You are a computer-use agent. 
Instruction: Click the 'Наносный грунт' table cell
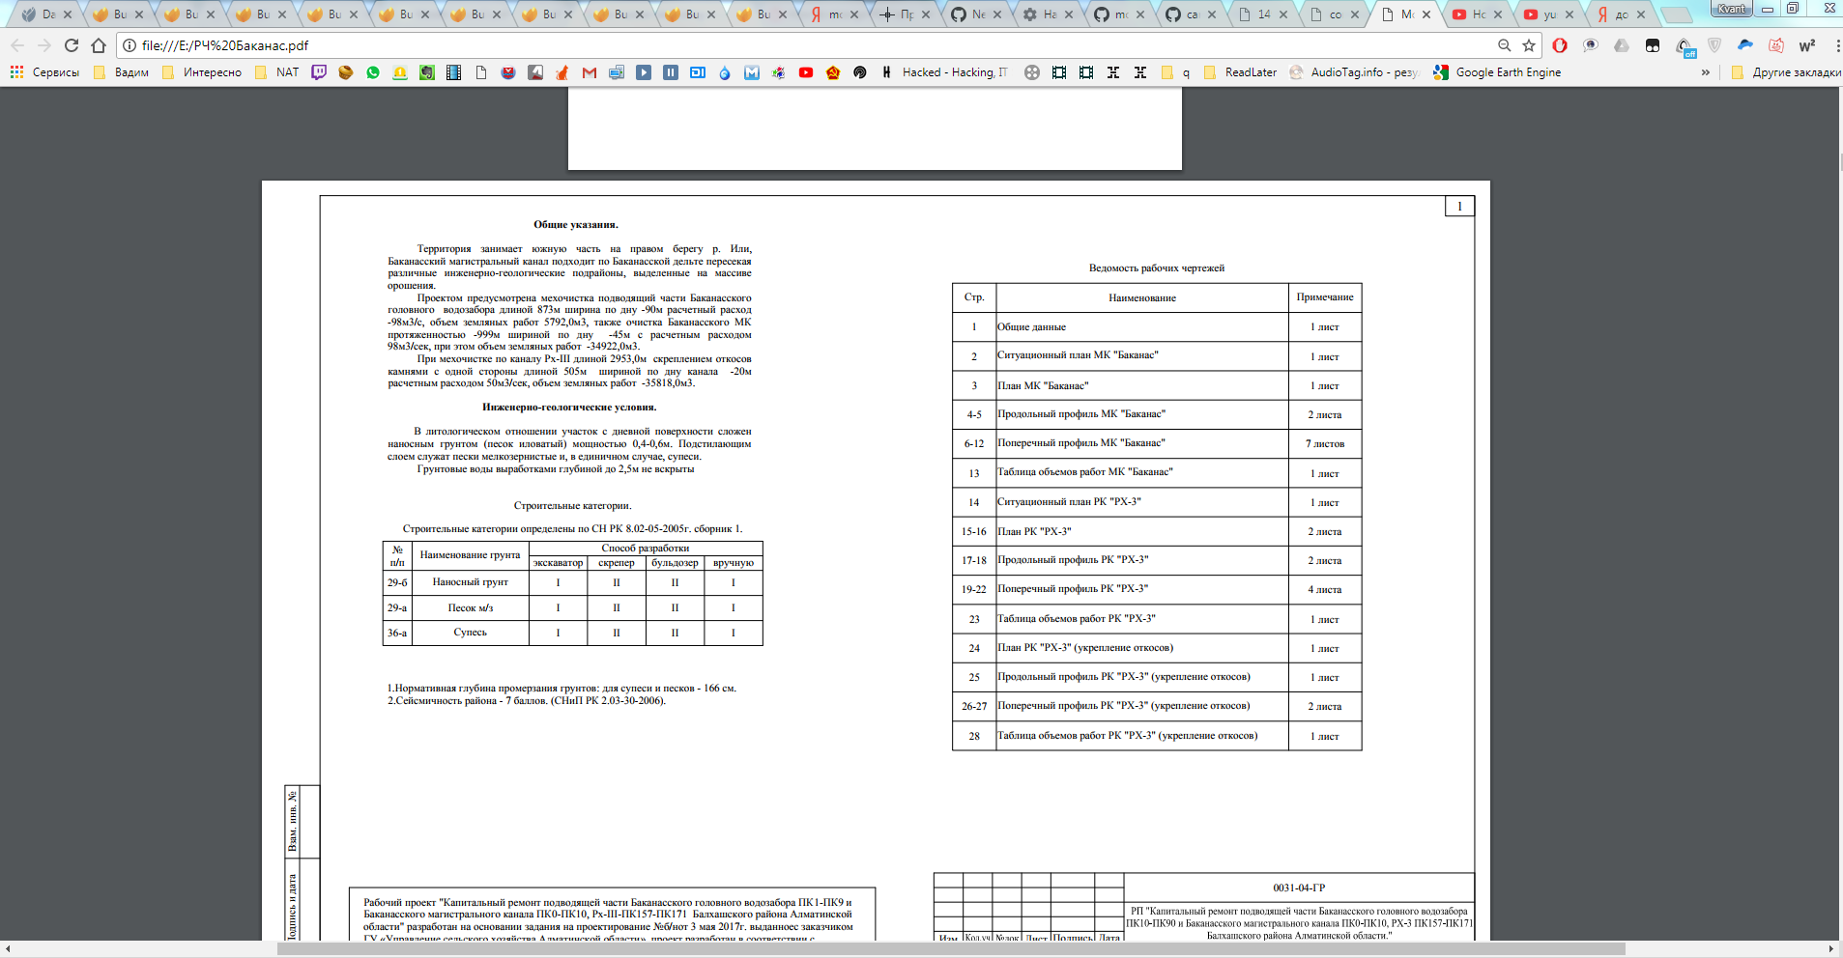[470, 582]
